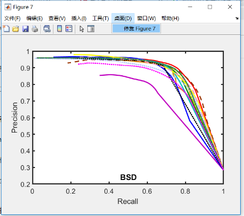The width and height of the screenshot is (244, 216).
Task: Print the figure using the printer icon
Action: (35, 29)
